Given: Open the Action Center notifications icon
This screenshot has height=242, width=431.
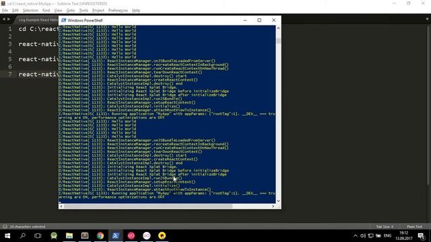Looking at the screenshot, I should tap(421, 236).
